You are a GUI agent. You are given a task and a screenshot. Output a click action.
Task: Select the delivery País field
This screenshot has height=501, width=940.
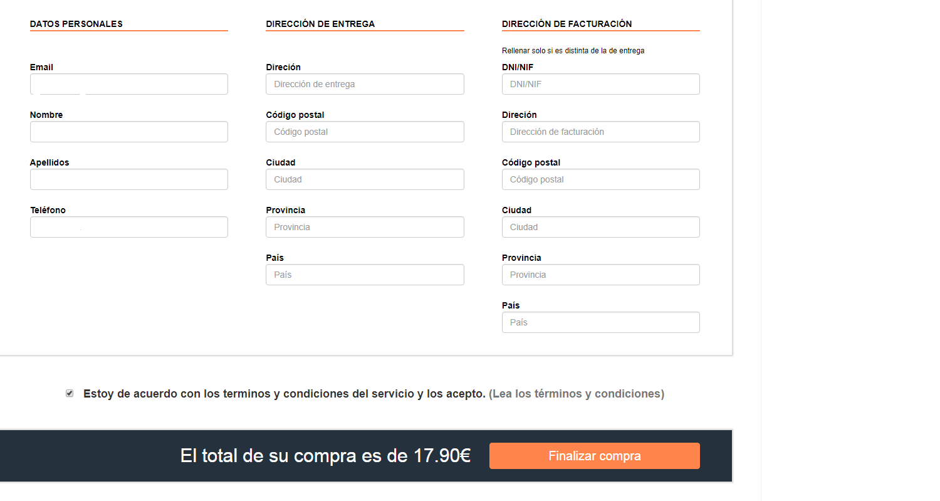pos(365,275)
